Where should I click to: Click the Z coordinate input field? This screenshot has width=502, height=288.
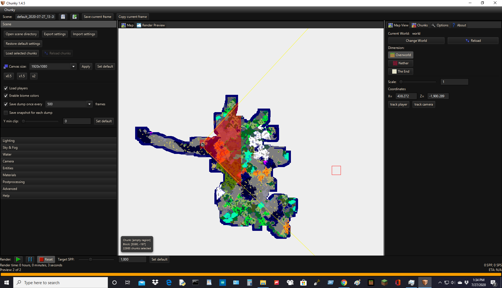pyautogui.click(x=437, y=96)
